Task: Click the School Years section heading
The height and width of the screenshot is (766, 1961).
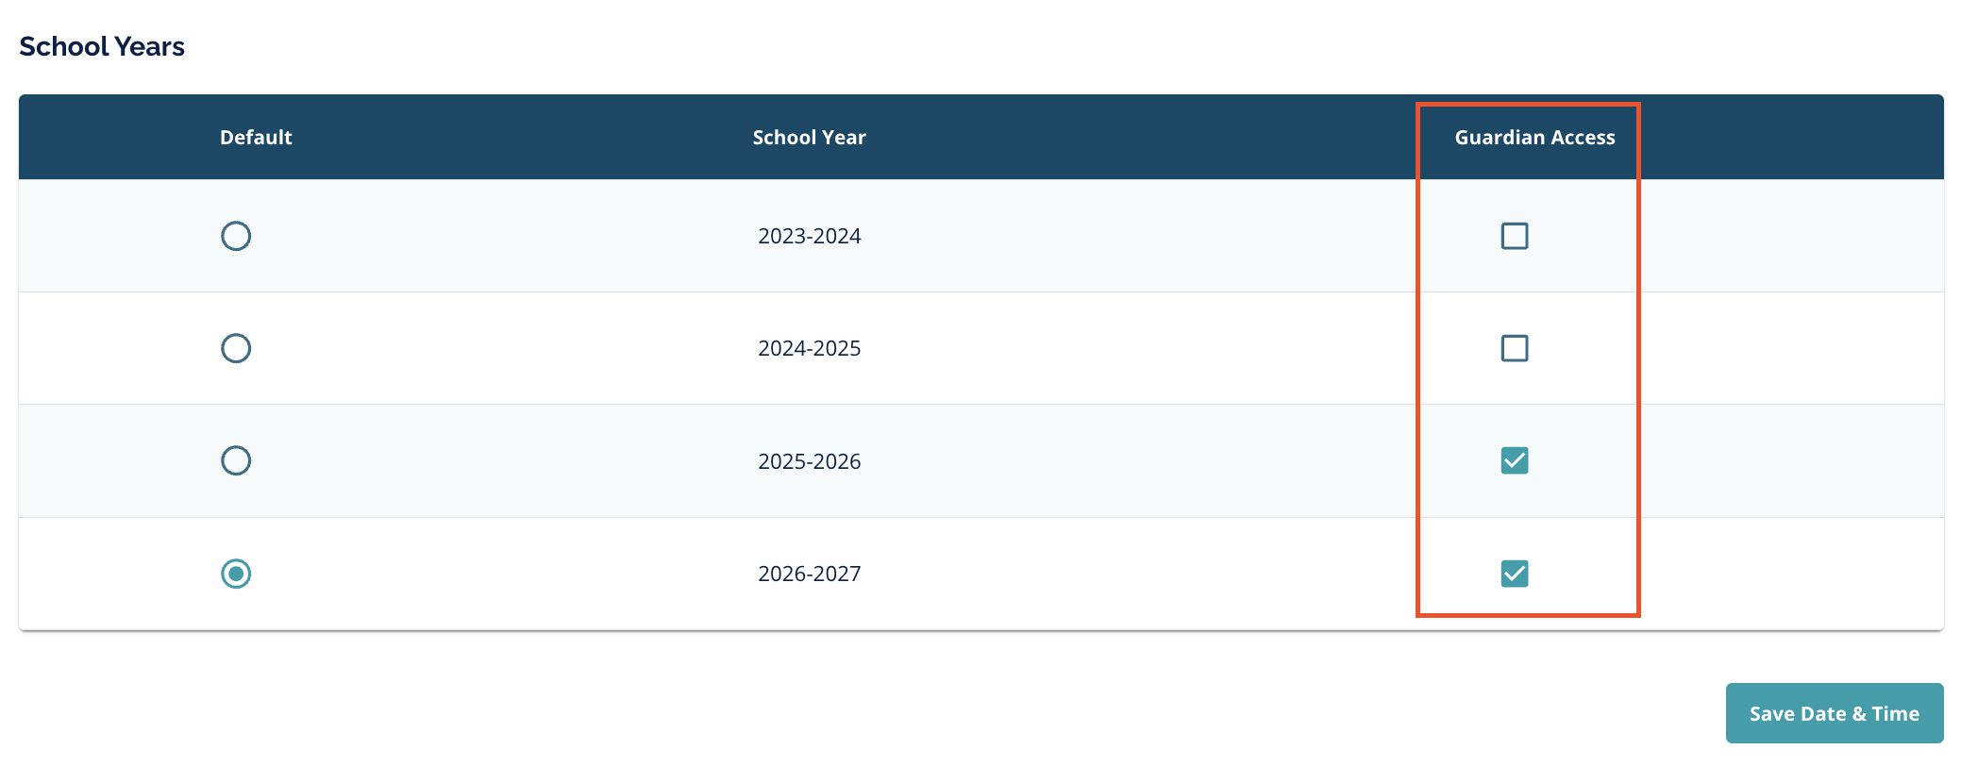Action: coord(102,46)
